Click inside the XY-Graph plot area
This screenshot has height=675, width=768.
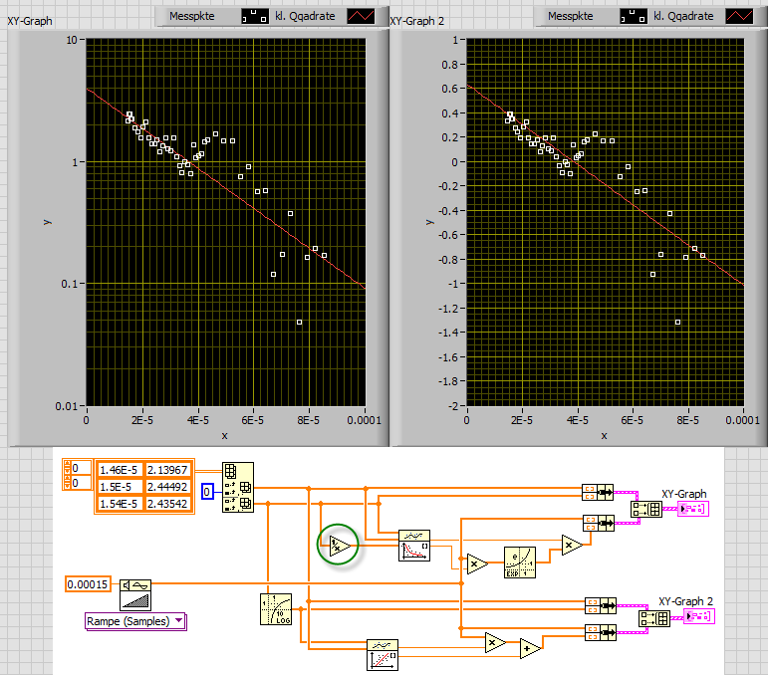pyautogui.click(x=226, y=223)
